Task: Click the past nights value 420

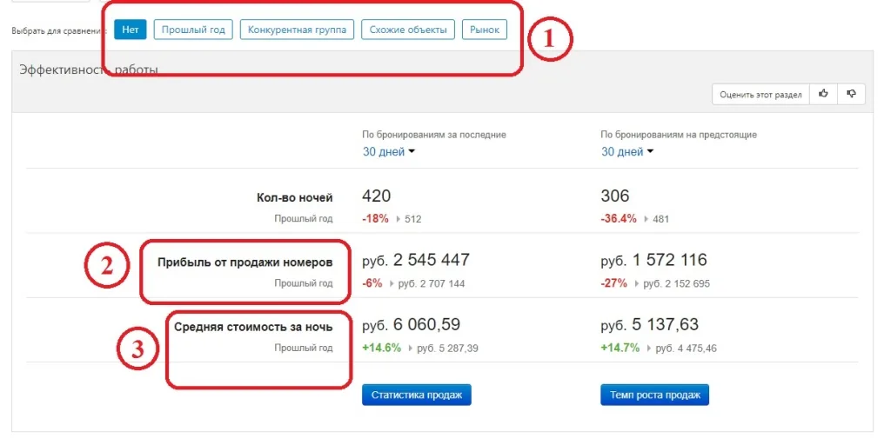Action: click(377, 196)
